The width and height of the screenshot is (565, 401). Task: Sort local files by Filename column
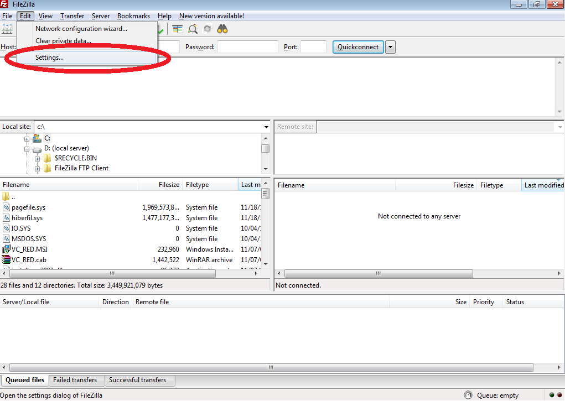69,185
